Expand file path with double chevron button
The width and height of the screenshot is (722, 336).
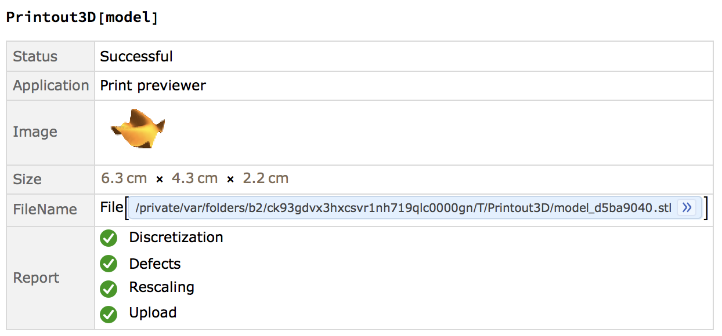coord(687,208)
